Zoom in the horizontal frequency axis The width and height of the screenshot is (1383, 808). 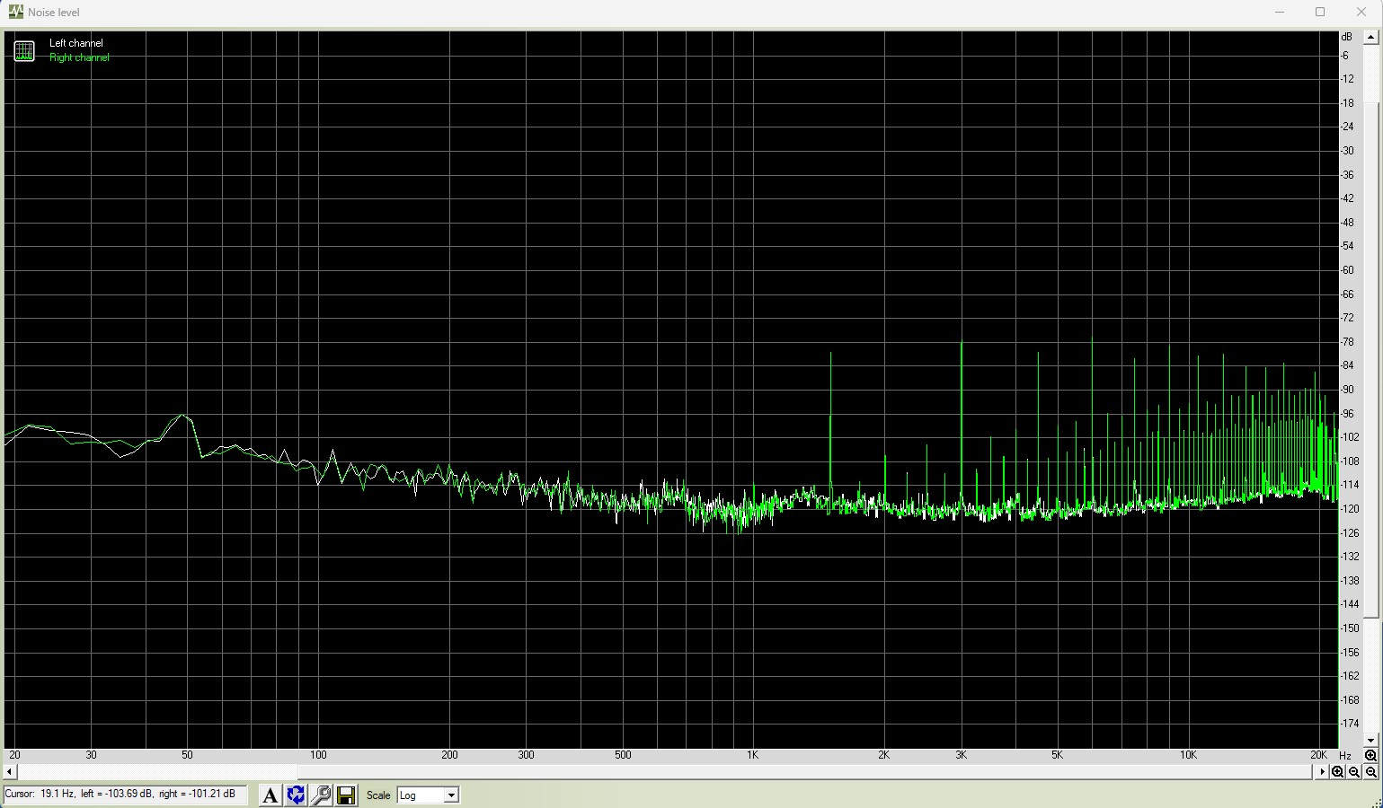tap(1338, 772)
